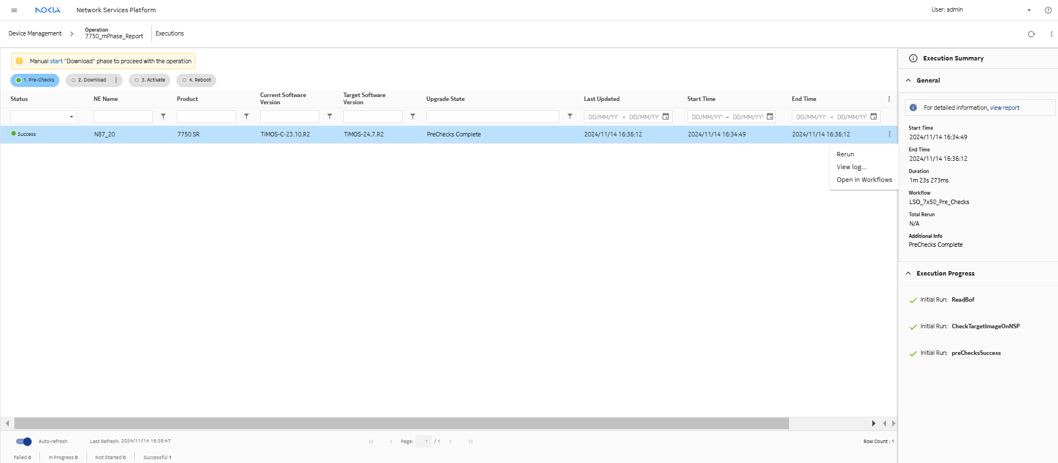The height and width of the screenshot is (463, 1058).
Task: Open table column settings kebab icon
Action: [889, 99]
